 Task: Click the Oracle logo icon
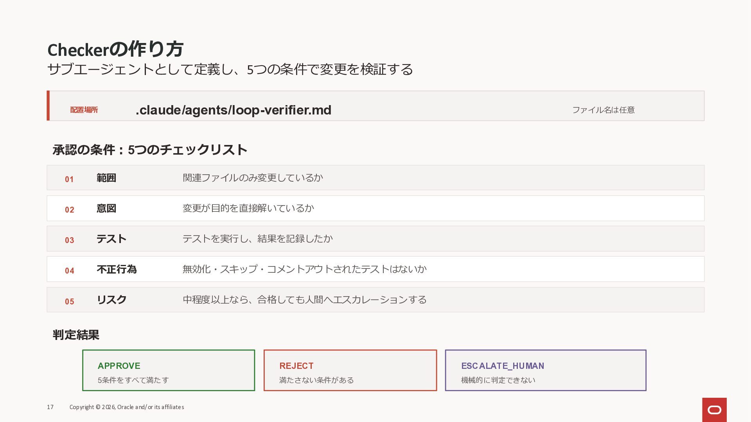pos(714,409)
